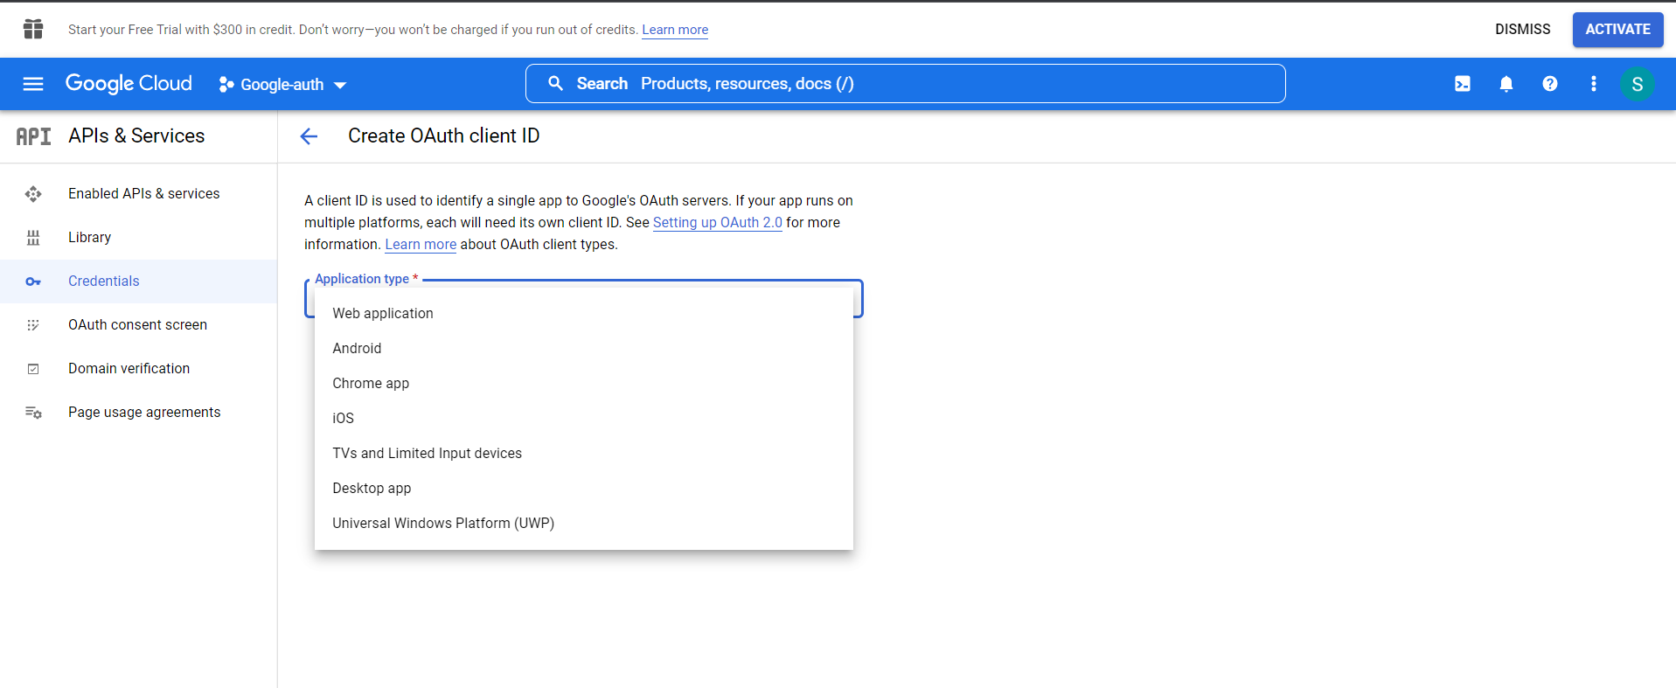1676x688 pixels.
Task: Open the hamburger navigation menu
Action: (x=33, y=84)
